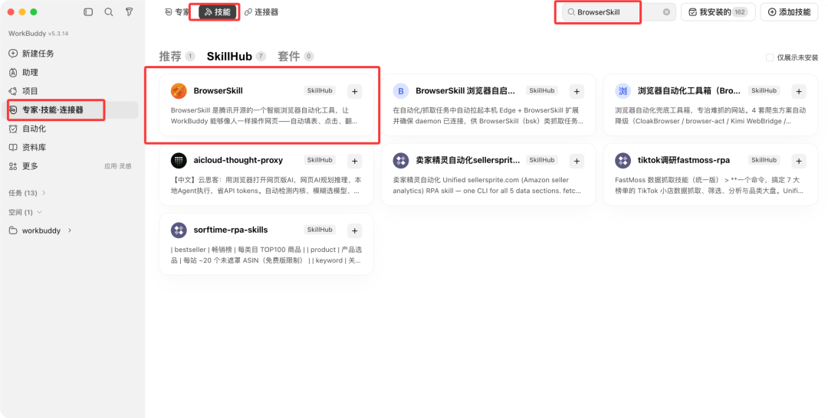Open the search magnifier in title bar
Image resolution: width=828 pixels, height=418 pixels.
click(109, 12)
